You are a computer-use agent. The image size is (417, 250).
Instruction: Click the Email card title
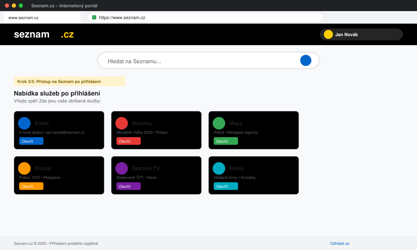(x=42, y=123)
